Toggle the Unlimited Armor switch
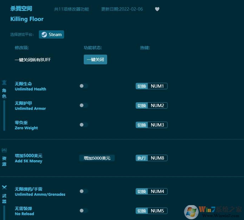 click(84, 105)
